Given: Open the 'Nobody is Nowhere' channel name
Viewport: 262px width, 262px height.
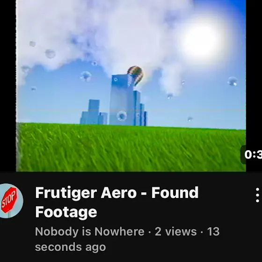Looking at the screenshot, I should (x=89, y=232).
